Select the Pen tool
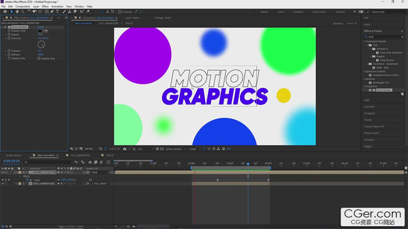Screen dimensions: 408x229 [x=52, y=12]
